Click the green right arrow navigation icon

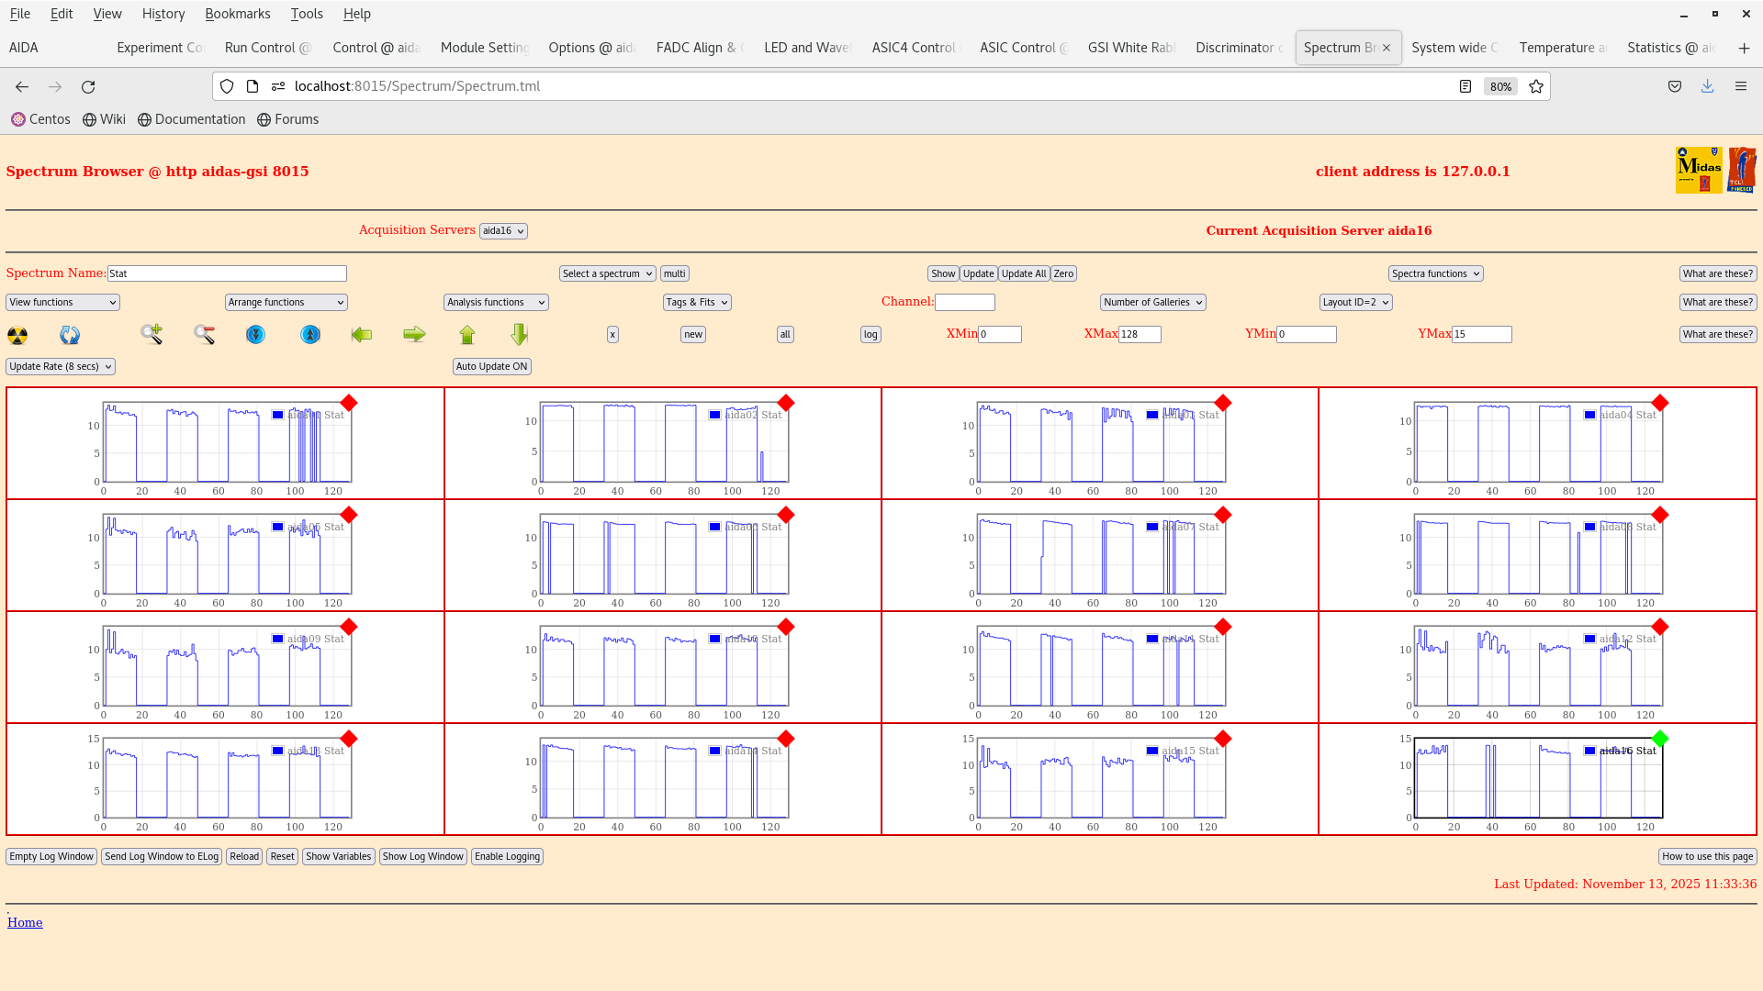414,335
